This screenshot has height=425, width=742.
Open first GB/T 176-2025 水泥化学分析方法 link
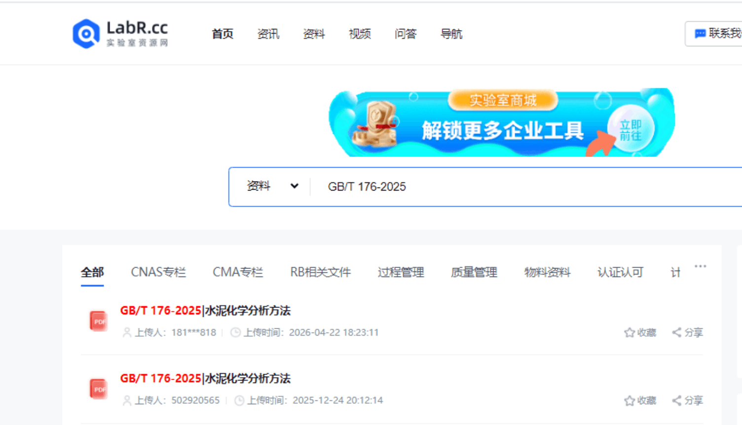point(205,310)
